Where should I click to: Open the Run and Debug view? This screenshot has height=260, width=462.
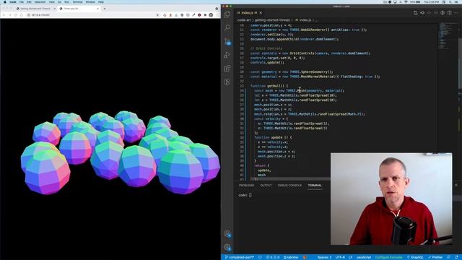227,55
